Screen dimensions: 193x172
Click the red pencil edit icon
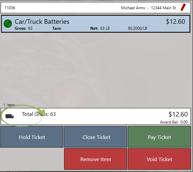tap(183, 8)
